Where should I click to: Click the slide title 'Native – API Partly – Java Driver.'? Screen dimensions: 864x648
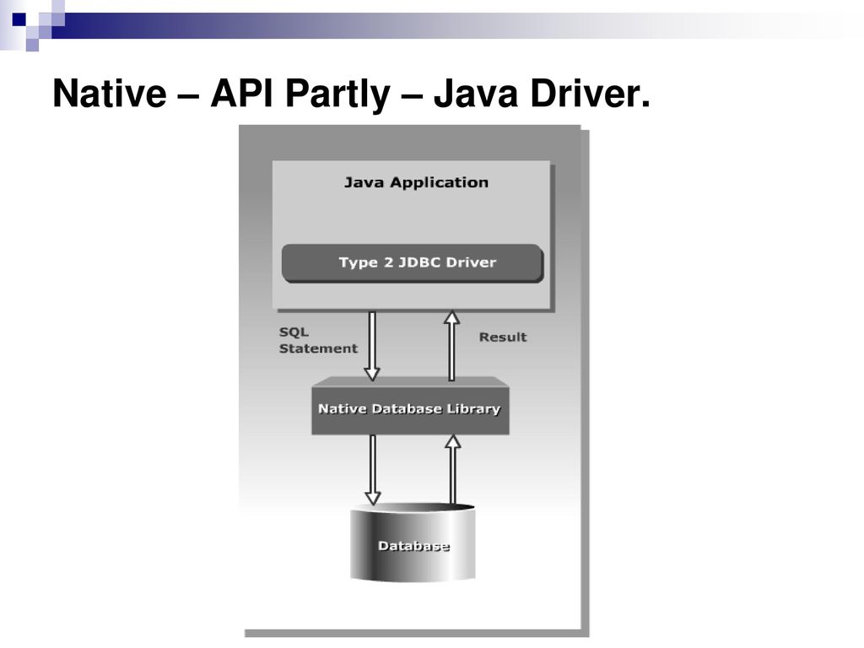pos(352,94)
